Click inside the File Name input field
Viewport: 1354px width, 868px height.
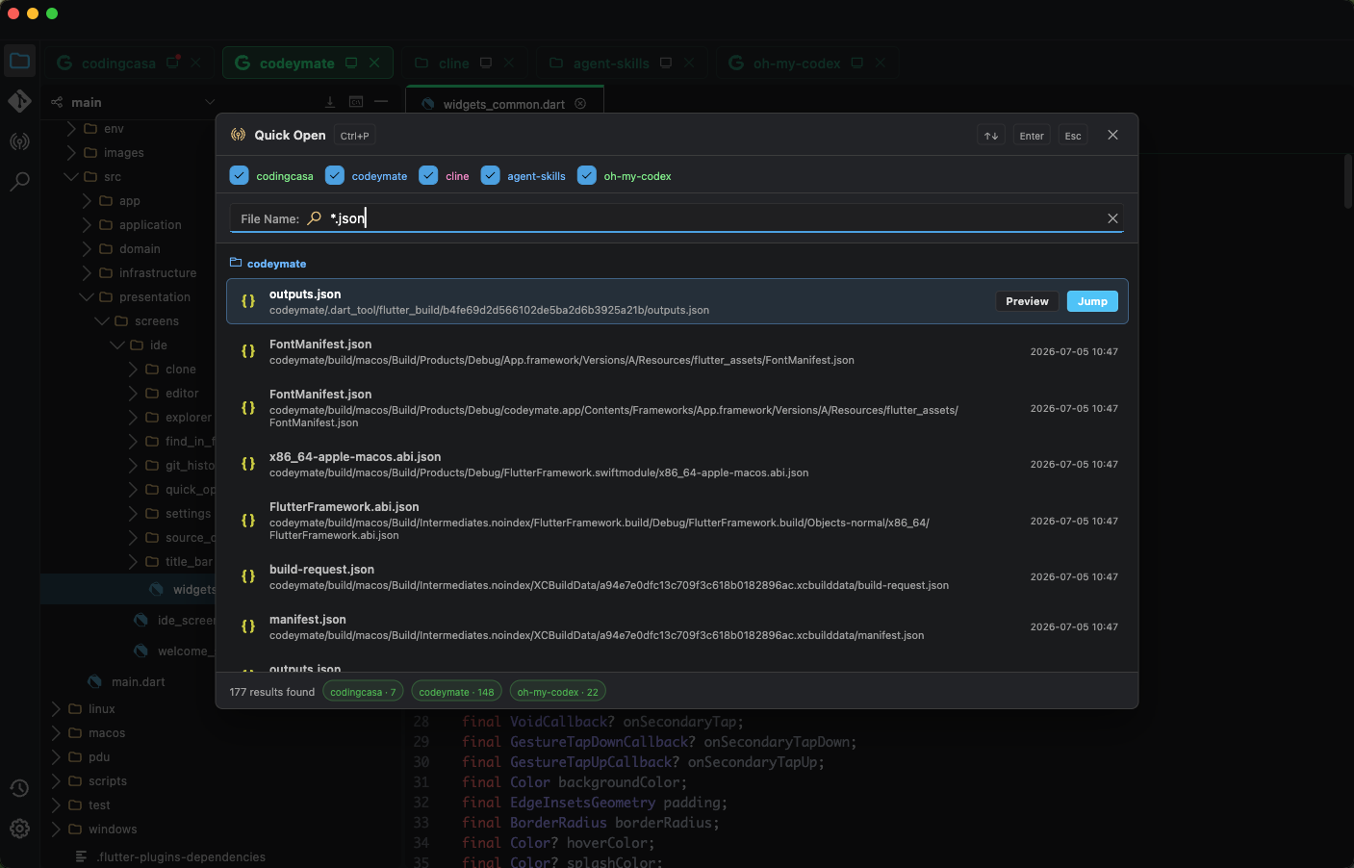(x=712, y=218)
